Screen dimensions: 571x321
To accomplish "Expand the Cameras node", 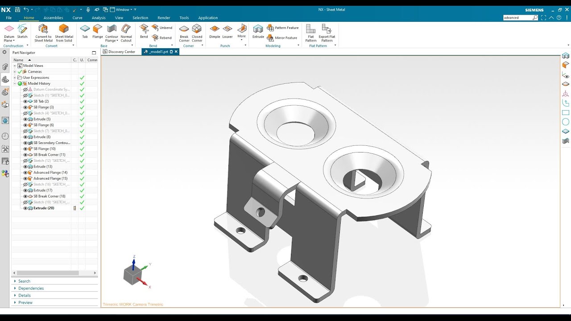I will tap(15, 71).
